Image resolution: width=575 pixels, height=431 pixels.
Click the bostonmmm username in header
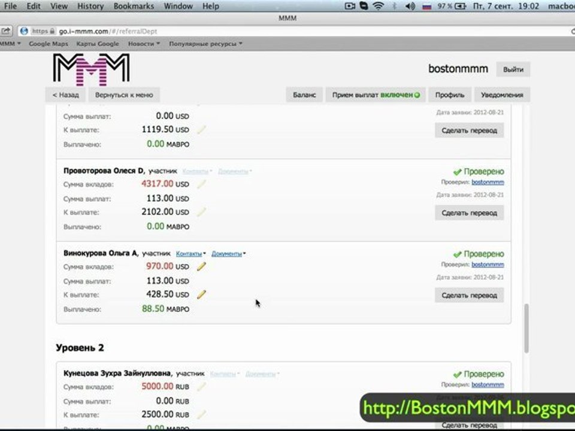click(x=458, y=69)
